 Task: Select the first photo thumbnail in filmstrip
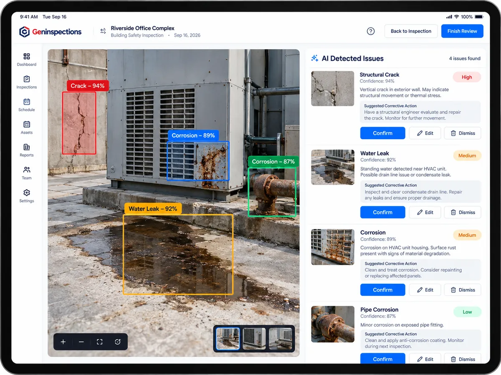[228, 339]
